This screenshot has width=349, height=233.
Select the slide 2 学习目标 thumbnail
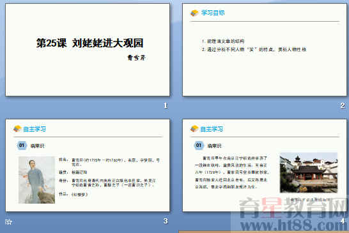tap(265, 50)
